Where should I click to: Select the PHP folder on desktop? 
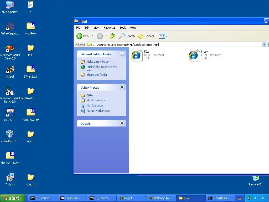pos(30,50)
